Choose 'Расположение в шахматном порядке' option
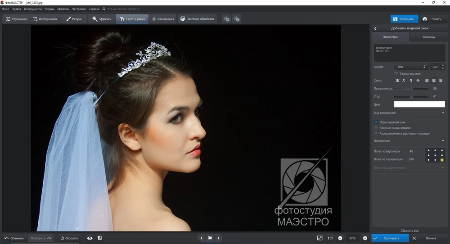This screenshot has height=244, width=450. [x=376, y=133]
